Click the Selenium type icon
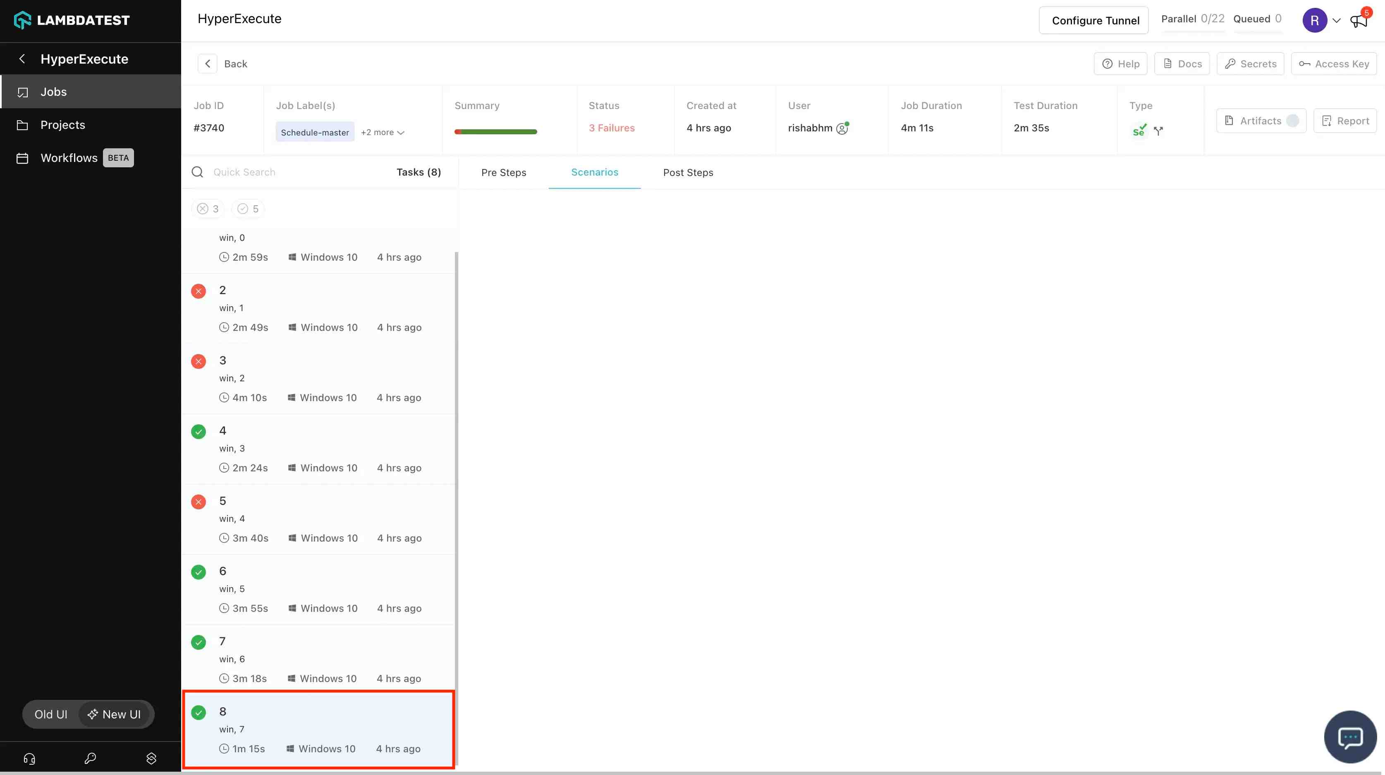Screen dimensions: 1385x775 [x=1139, y=131]
